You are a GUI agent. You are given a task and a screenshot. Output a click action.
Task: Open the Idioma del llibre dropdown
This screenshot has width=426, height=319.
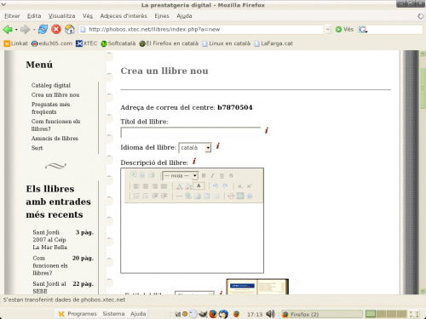coord(195,148)
